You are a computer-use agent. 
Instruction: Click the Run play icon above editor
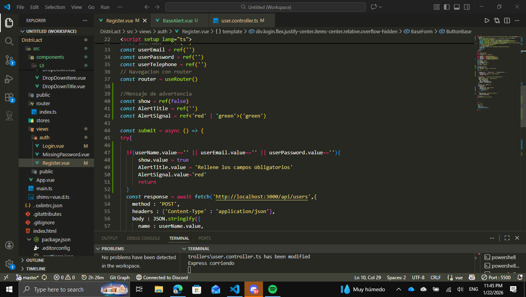[x=487, y=20]
